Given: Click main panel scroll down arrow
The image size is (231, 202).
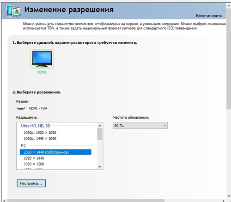Looking at the screenshot, I should click(x=229, y=196).
